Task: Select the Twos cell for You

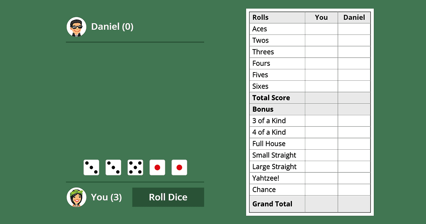Action: pos(321,40)
